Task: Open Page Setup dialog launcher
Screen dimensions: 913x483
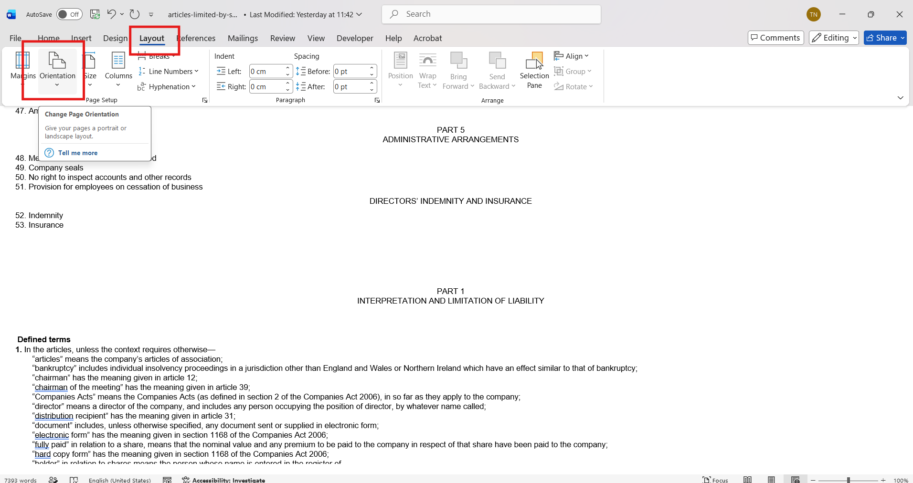Action: click(205, 100)
